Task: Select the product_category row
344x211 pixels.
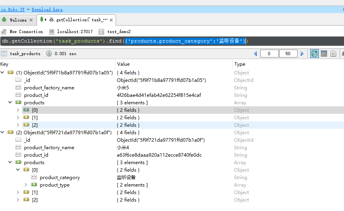Action: tap(172, 178)
